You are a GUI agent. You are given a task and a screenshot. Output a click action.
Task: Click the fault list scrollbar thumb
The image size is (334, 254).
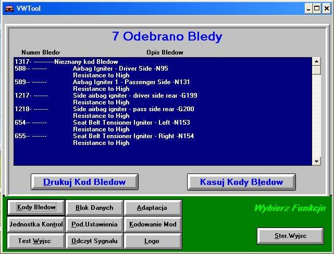pyautogui.click(x=316, y=70)
